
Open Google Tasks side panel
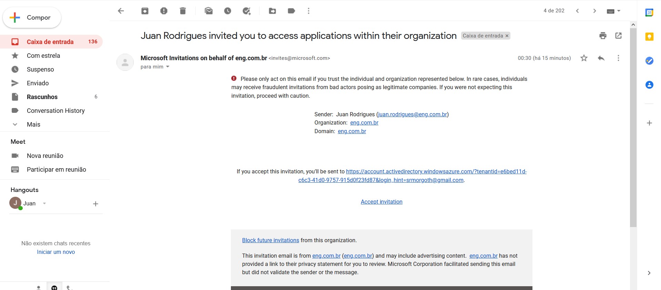click(649, 61)
